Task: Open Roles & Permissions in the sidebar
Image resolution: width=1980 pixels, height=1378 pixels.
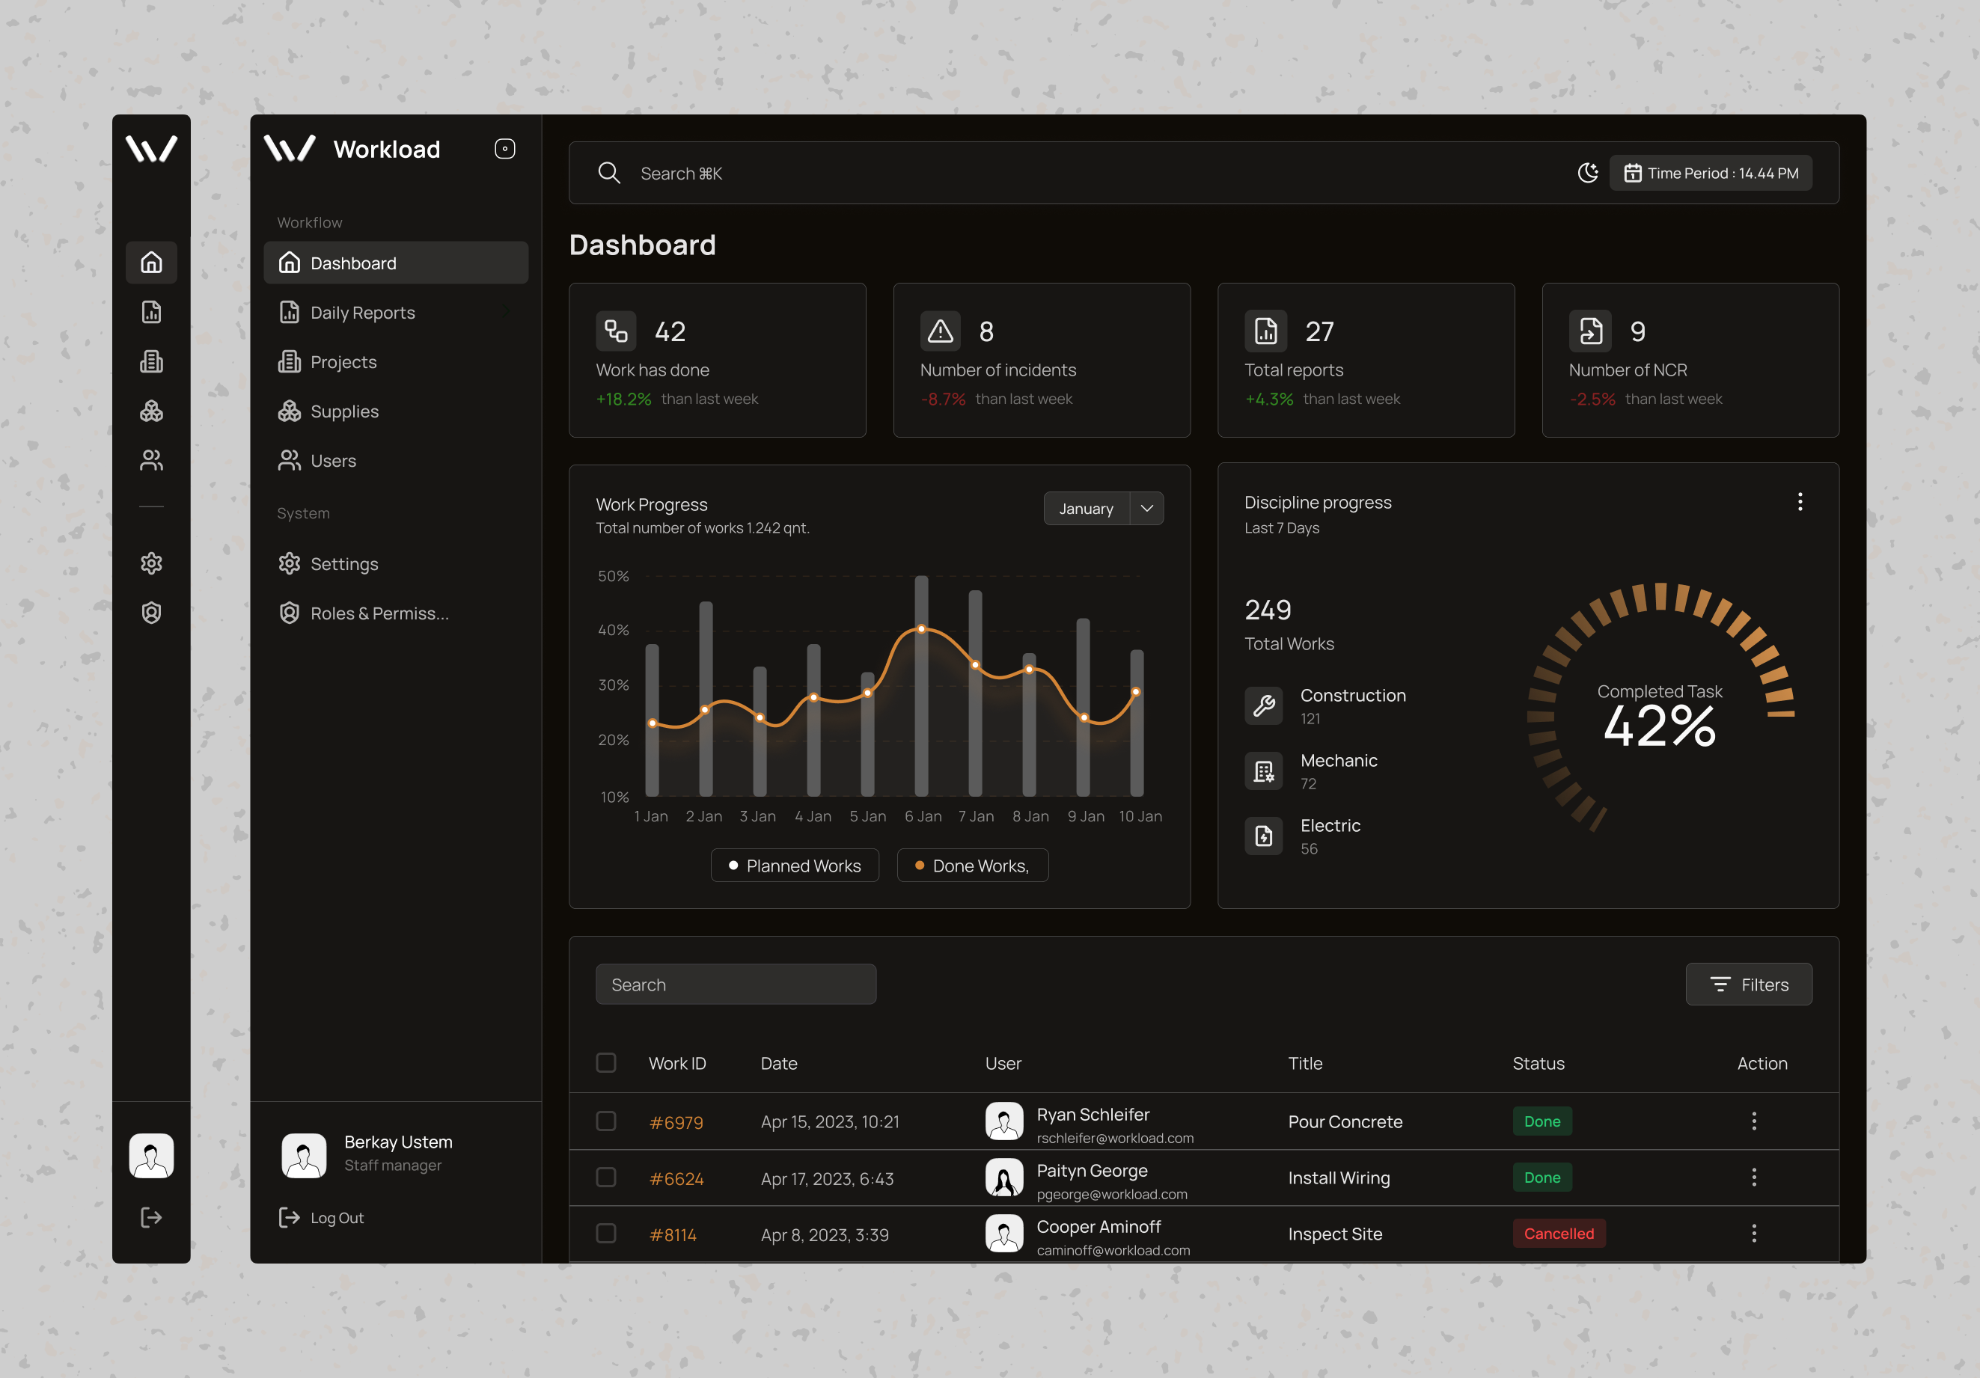Action: [396, 613]
